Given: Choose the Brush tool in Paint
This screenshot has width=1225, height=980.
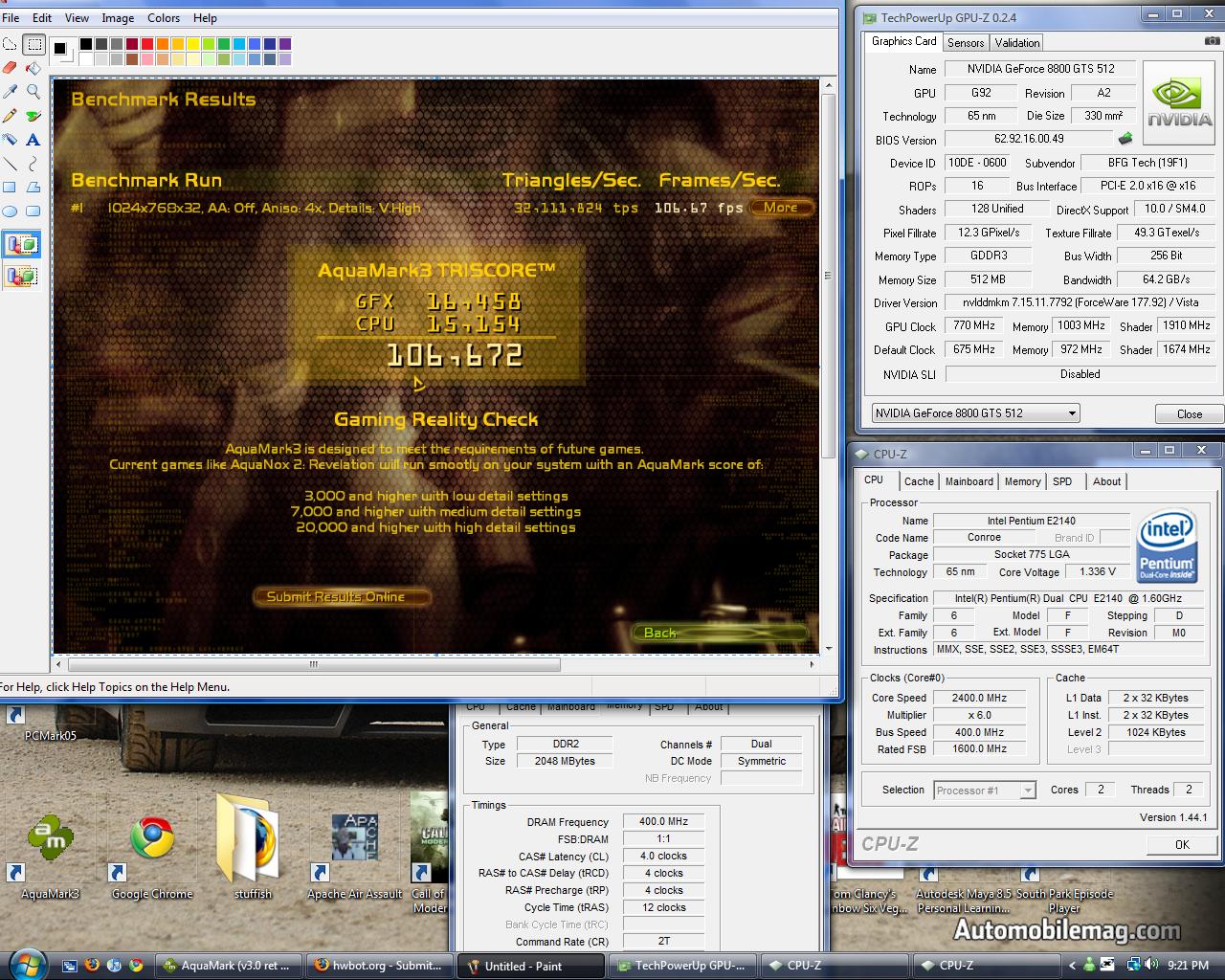Looking at the screenshot, I should tap(34, 116).
